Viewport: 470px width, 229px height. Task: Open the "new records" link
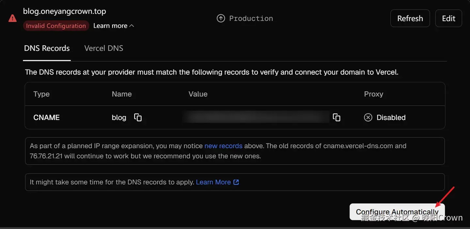tap(223, 146)
